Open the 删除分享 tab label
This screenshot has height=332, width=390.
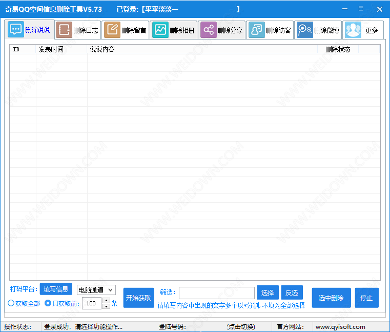[x=230, y=30]
